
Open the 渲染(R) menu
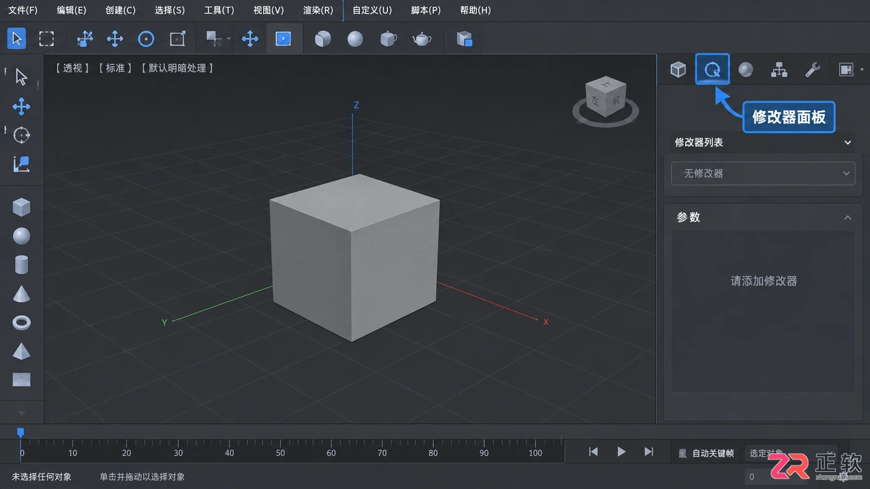tap(318, 10)
